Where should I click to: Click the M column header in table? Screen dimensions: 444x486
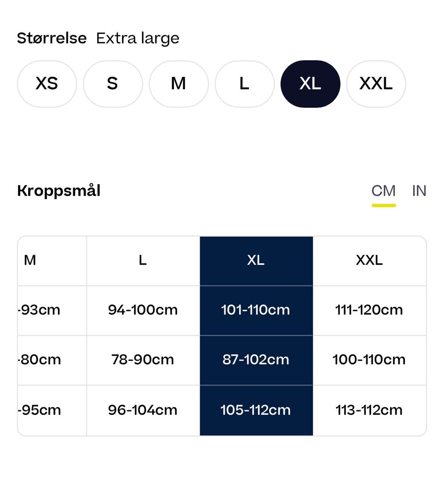tap(52, 261)
